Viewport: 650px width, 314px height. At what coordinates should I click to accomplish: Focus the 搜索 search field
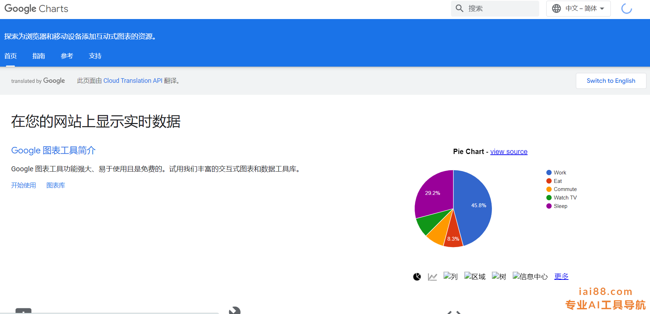tap(495, 8)
